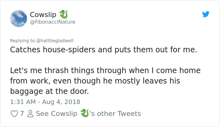Click the phrase 'puts them out for me'
The width and height of the screenshot is (220, 127).
(161, 50)
